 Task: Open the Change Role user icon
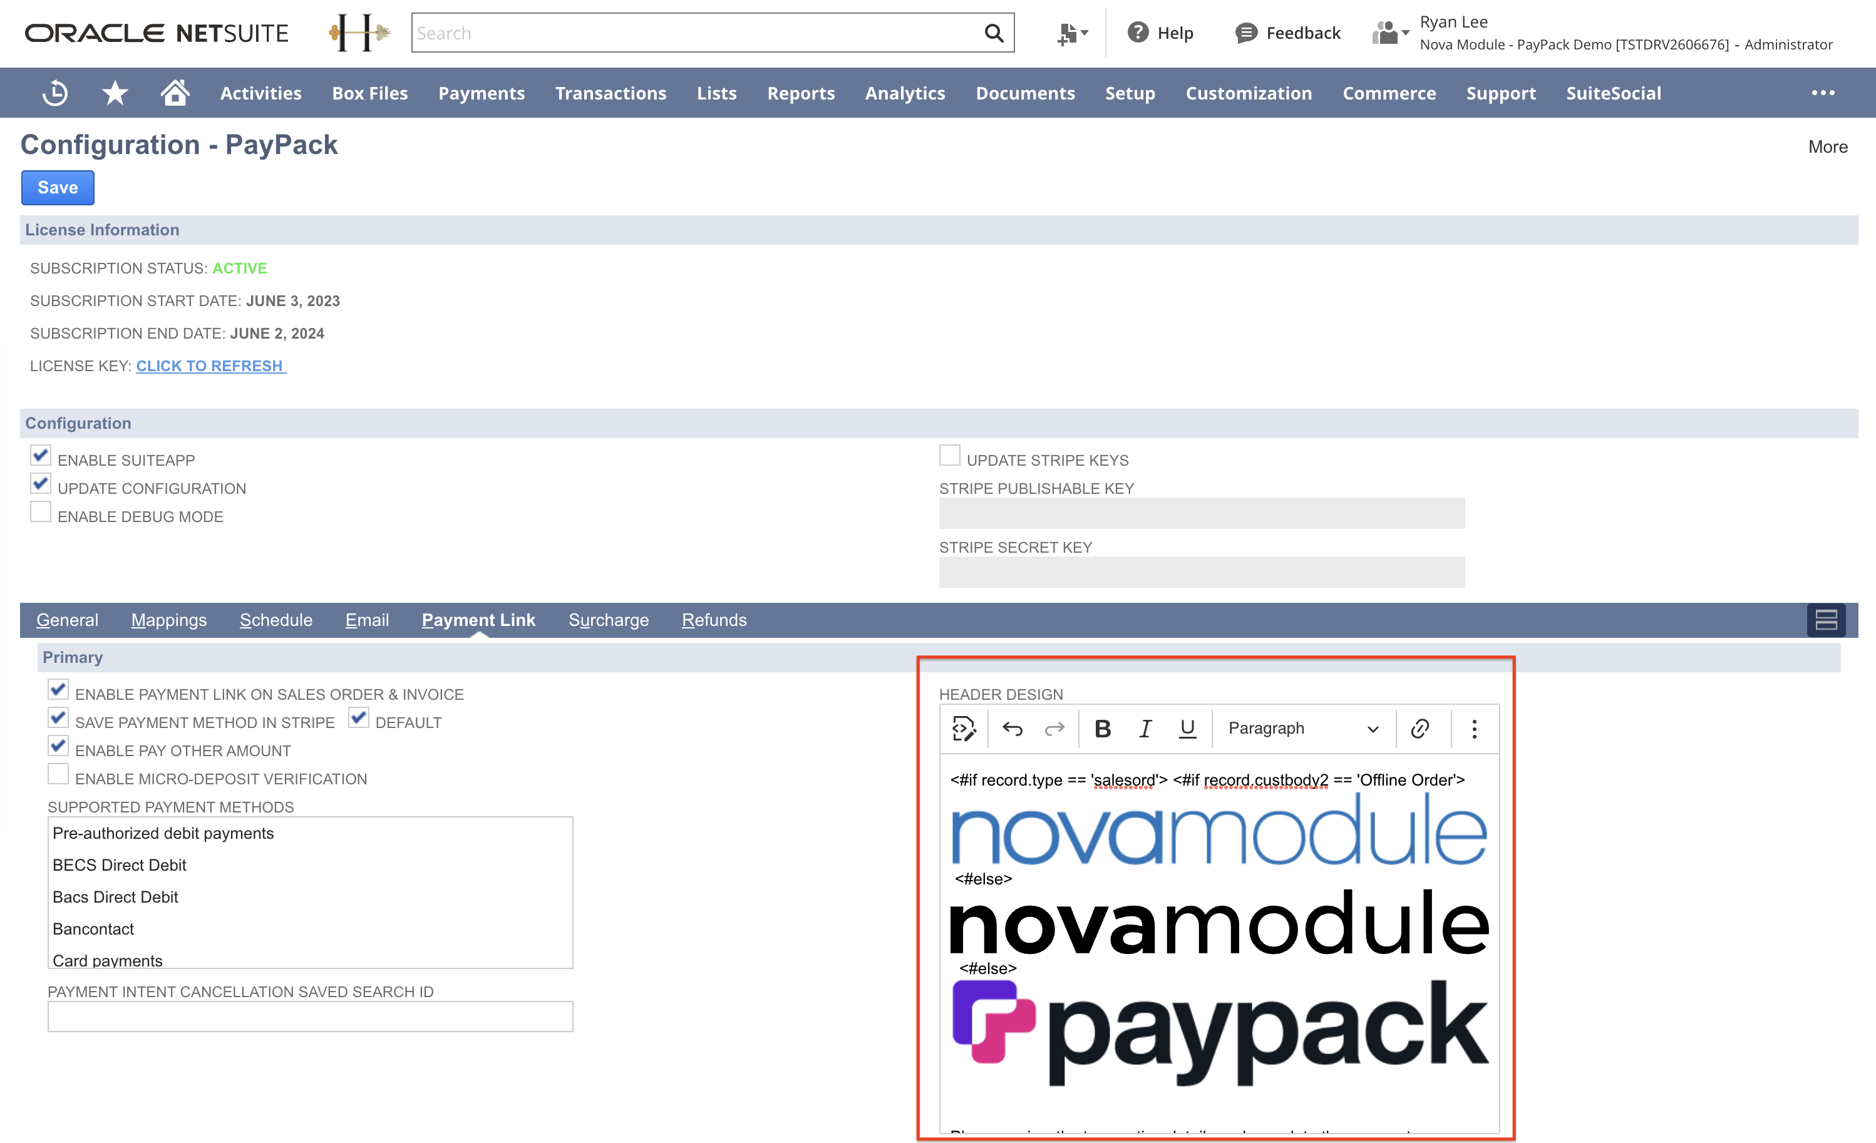[1390, 33]
